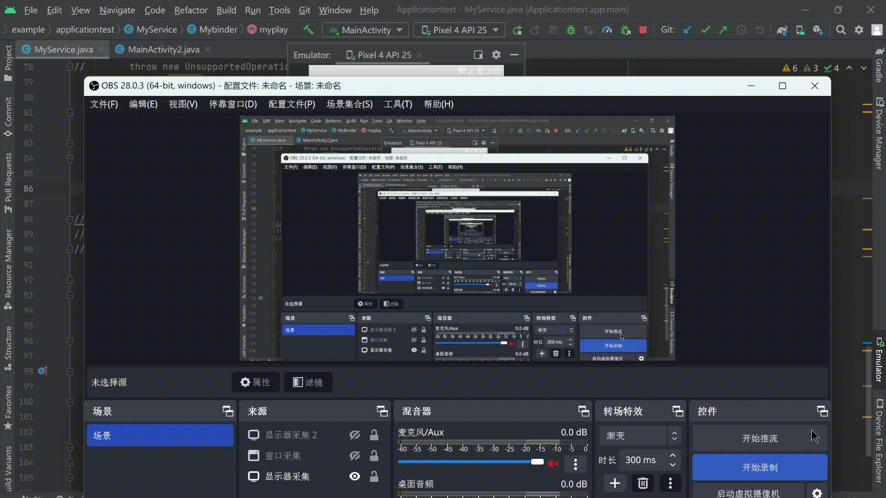The width and height of the screenshot is (886, 498).
Task: Open the Profiler icon in toolbar
Action: click(607, 30)
